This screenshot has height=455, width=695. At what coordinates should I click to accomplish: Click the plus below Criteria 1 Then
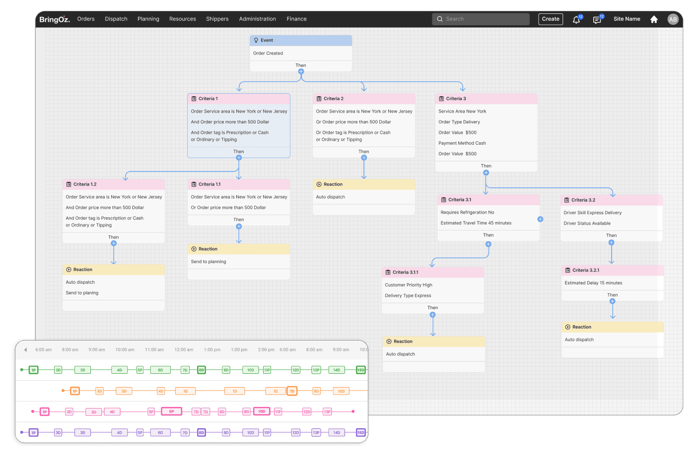pyautogui.click(x=239, y=158)
